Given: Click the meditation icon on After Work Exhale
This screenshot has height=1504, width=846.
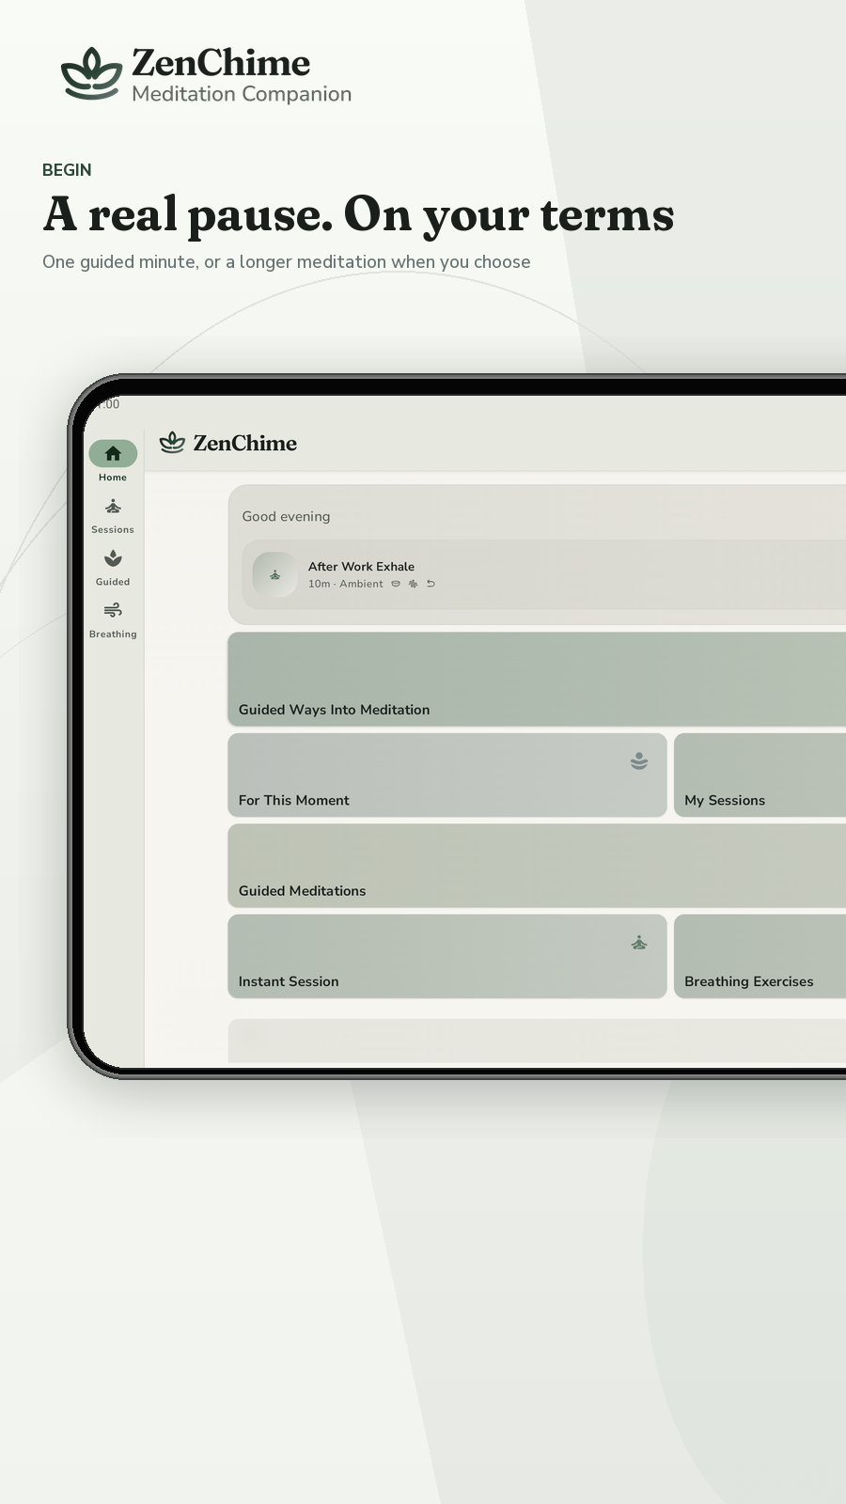Looking at the screenshot, I should click(x=275, y=574).
